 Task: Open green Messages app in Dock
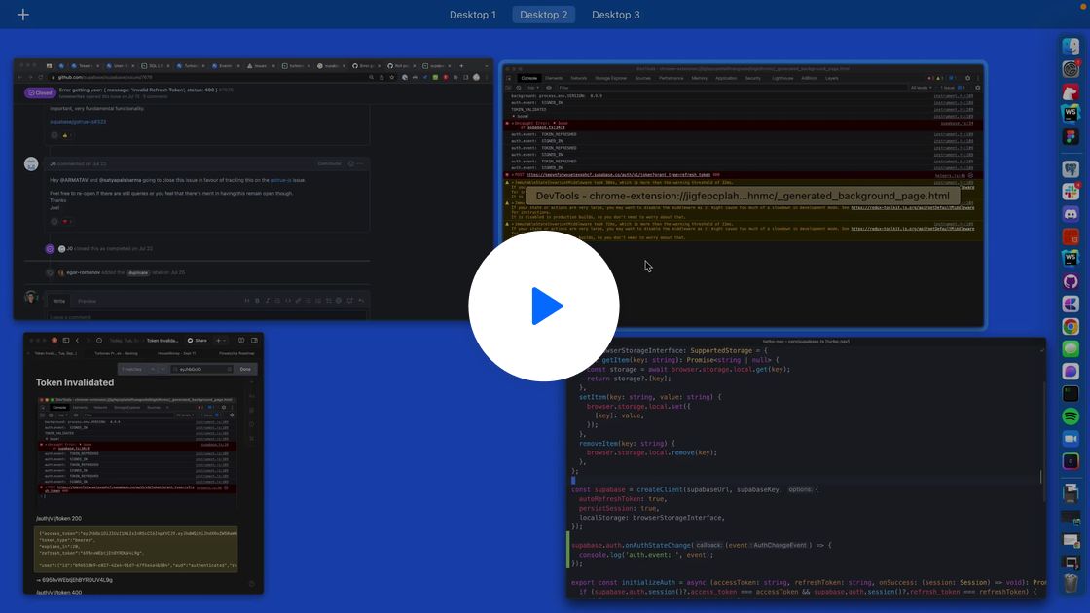pyautogui.click(x=1071, y=349)
